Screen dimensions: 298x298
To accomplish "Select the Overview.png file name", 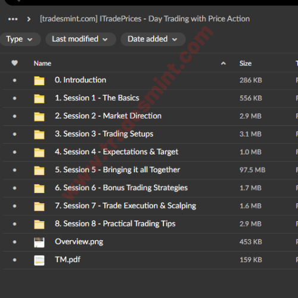I will [x=79, y=242].
